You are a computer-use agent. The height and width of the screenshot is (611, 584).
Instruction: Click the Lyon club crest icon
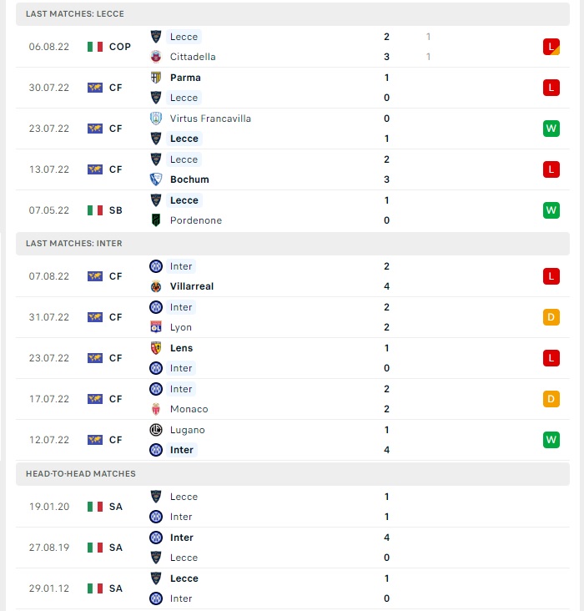click(156, 327)
